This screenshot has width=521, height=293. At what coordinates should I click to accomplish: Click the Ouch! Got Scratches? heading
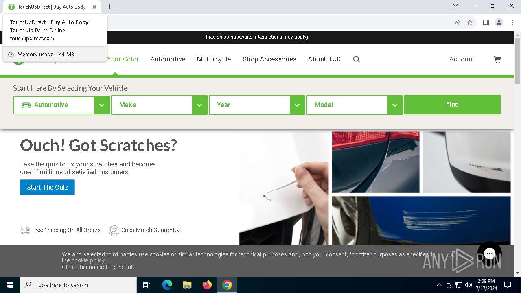pyautogui.click(x=99, y=145)
